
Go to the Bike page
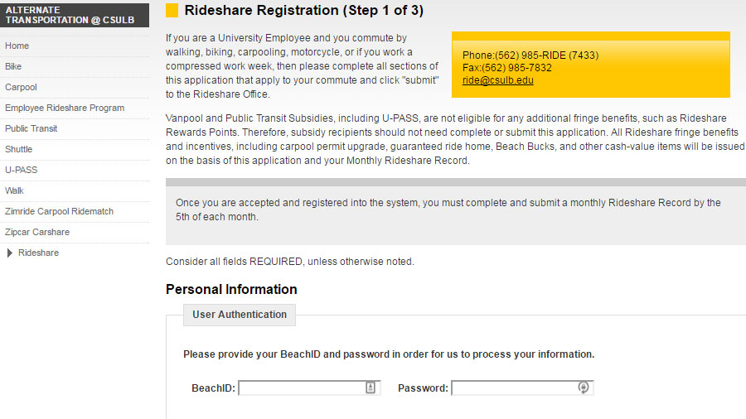(13, 67)
